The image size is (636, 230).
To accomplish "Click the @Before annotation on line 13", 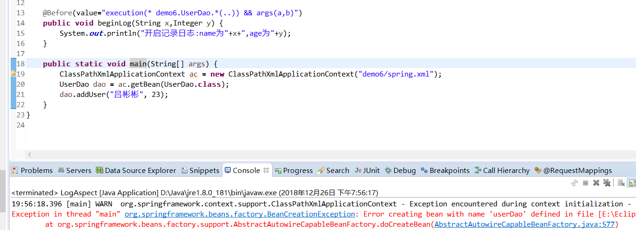I will click(x=58, y=13).
